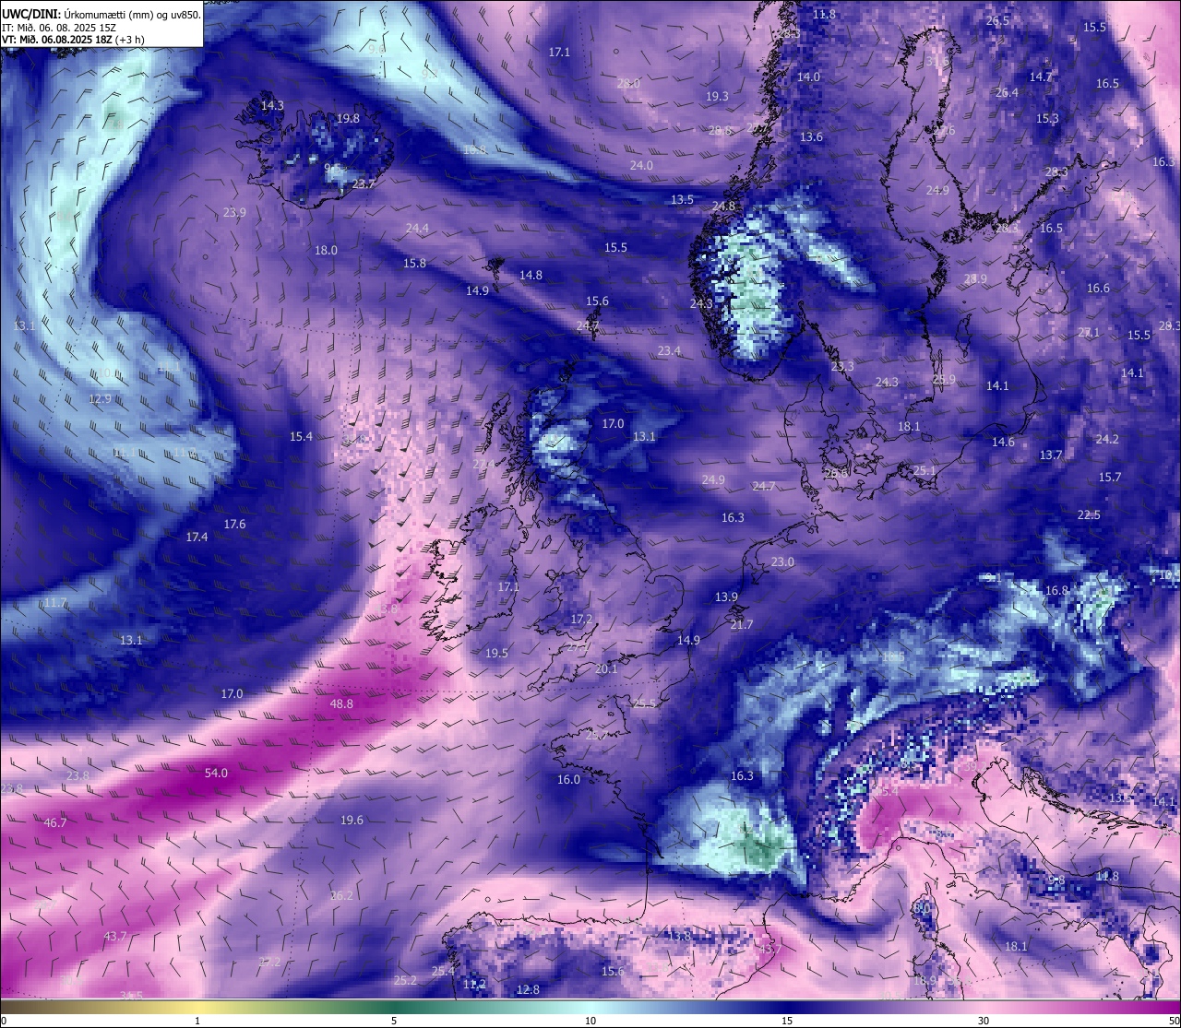Click the 19.8 value over Iceland
This screenshot has height=1028, width=1181.
click(348, 119)
